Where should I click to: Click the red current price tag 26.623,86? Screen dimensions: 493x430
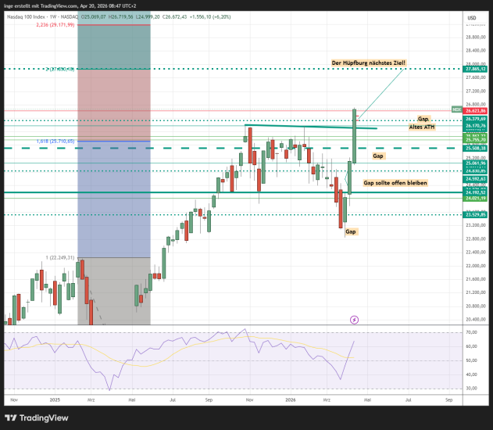[475, 111]
